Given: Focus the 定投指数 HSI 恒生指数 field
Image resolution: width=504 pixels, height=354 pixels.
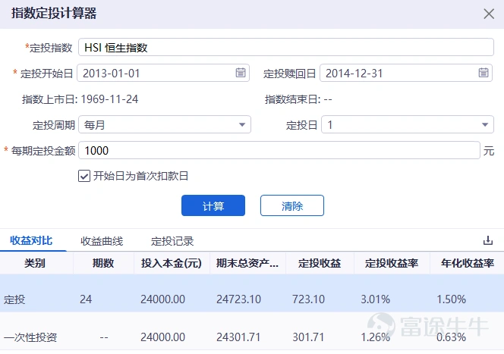Looking at the screenshot, I should 286,47.
